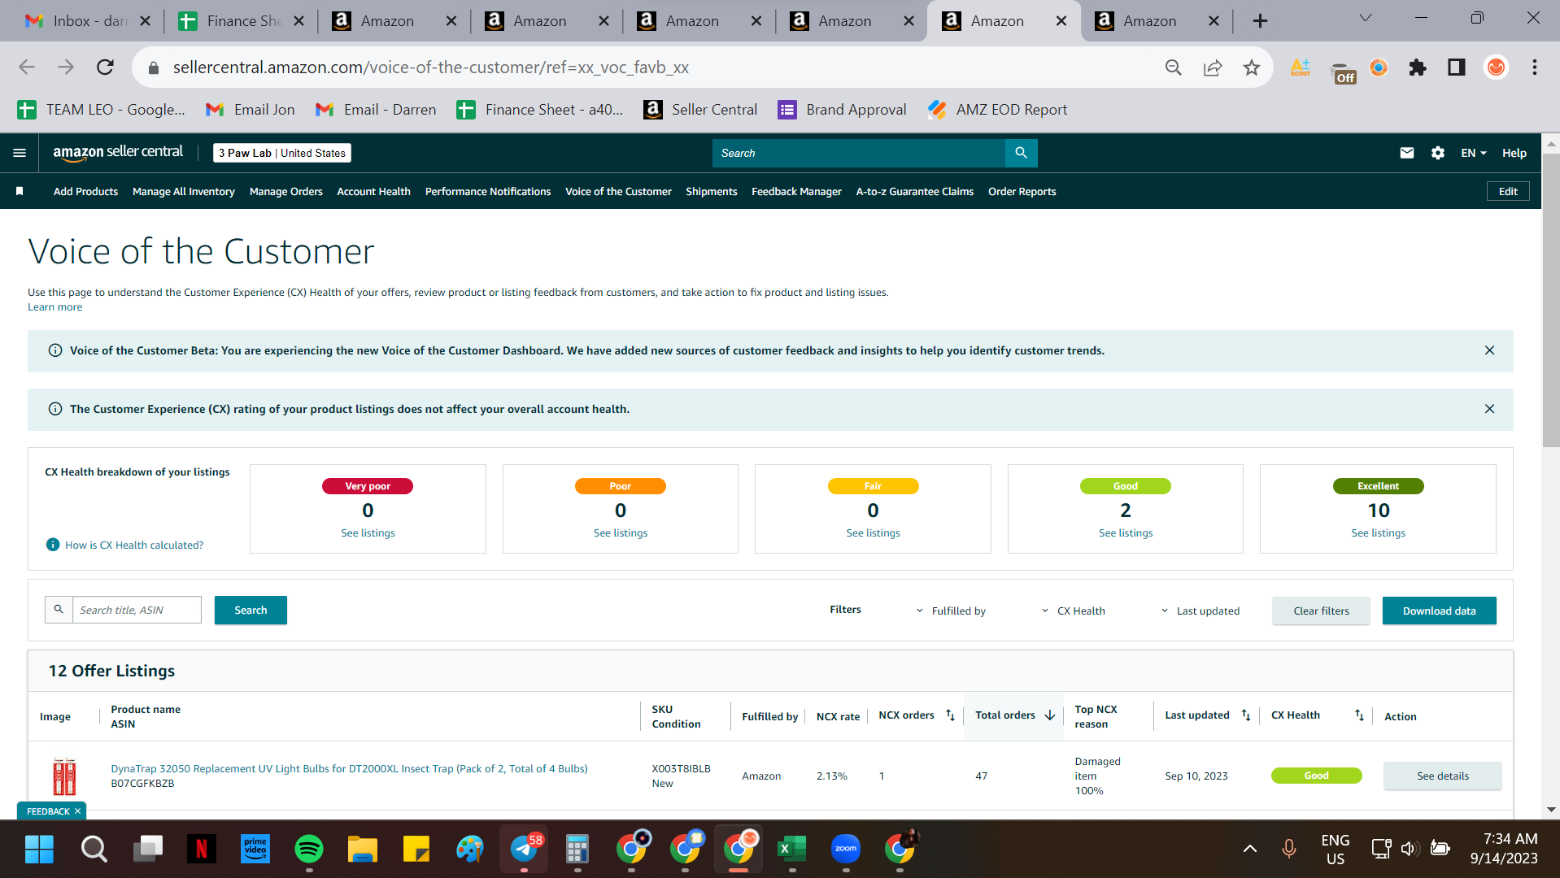Image resolution: width=1560 pixels, height=878 pixels.
Task: Click the Search button next to ASIN field
Action: coord(251,611)
